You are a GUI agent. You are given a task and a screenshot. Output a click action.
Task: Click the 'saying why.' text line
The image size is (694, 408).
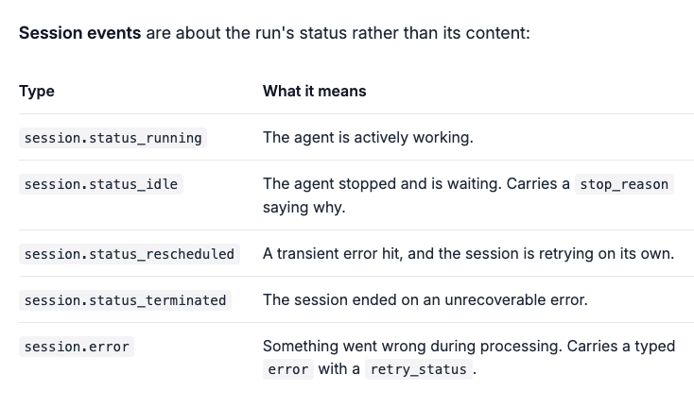coord(304,207)
